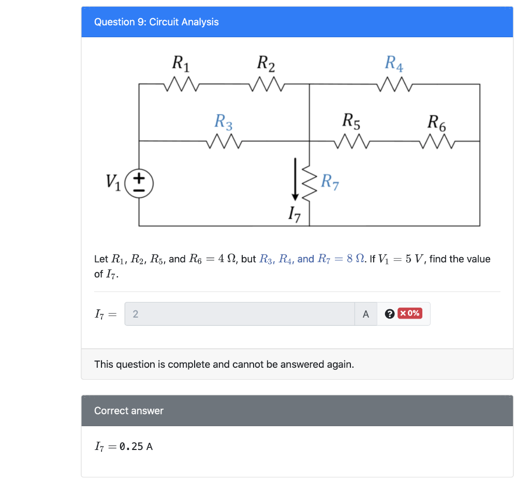Click the help question mark icon

(x=390, y=313)
